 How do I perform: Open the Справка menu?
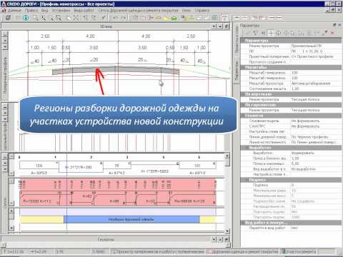pos(202,11)
